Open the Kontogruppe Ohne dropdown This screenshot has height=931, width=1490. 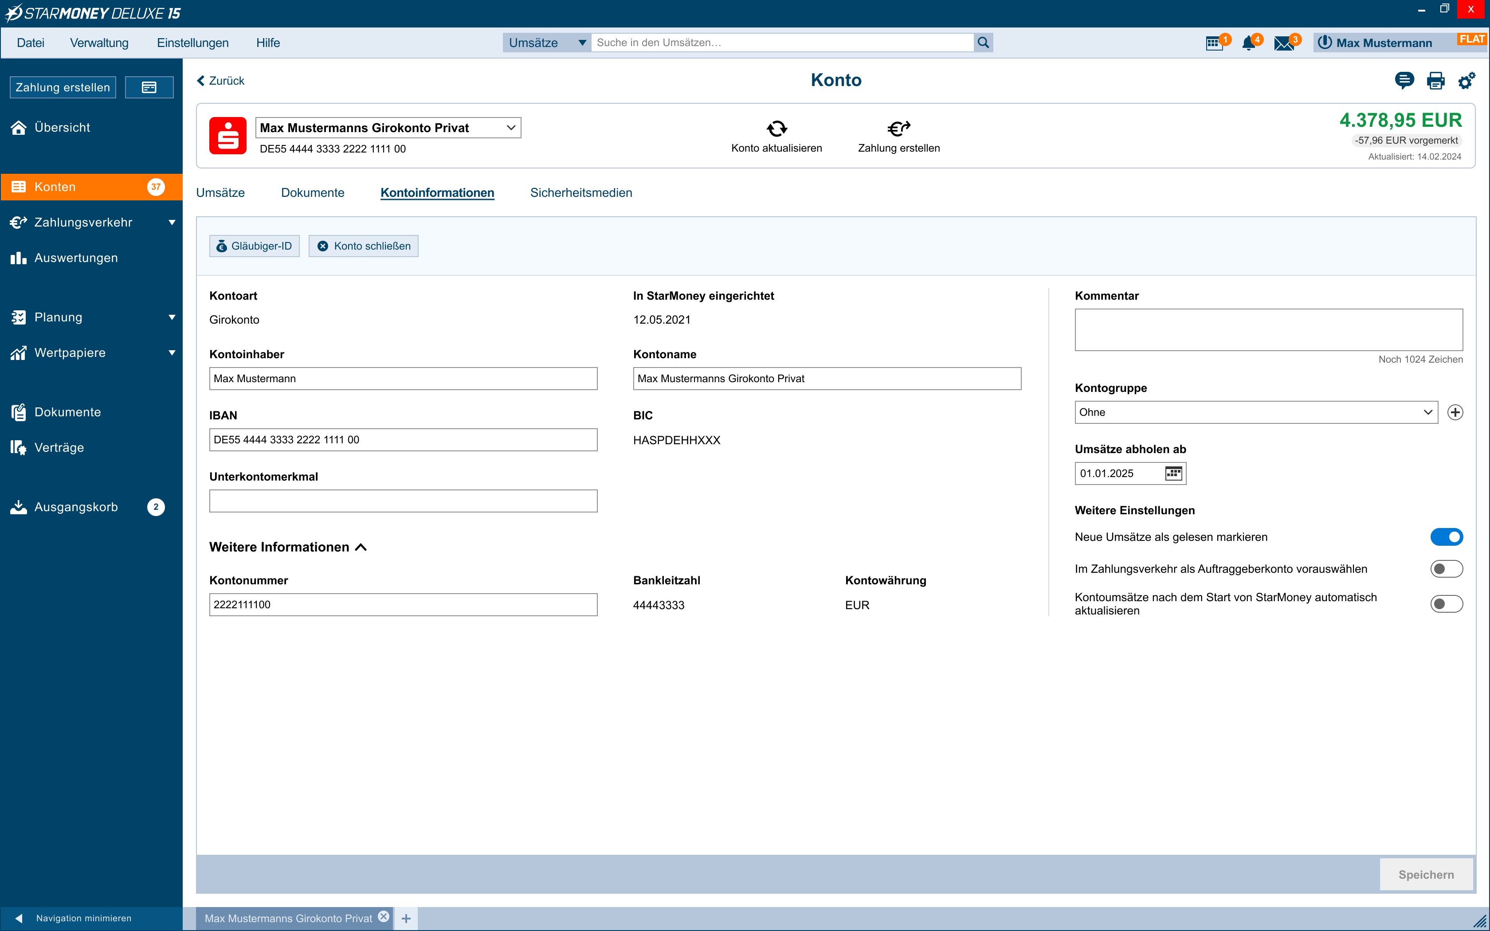tap(1255, 413)
